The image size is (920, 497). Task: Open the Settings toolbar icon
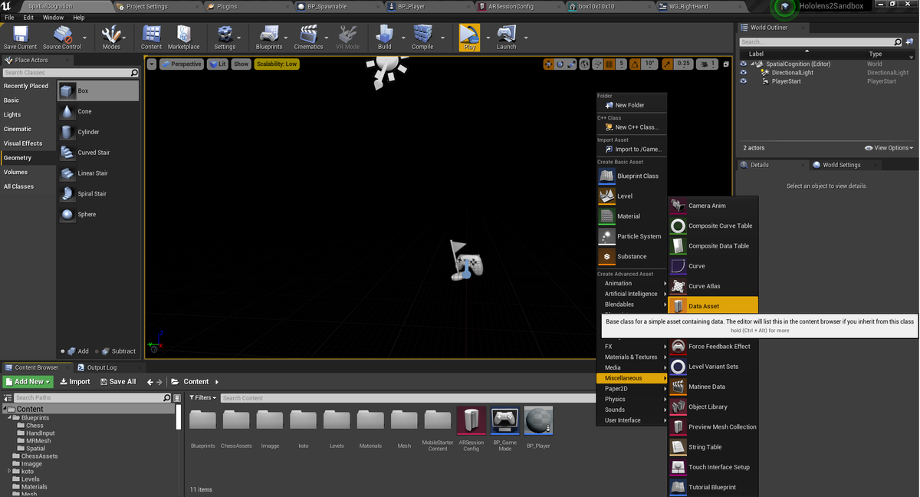(225, 36)
